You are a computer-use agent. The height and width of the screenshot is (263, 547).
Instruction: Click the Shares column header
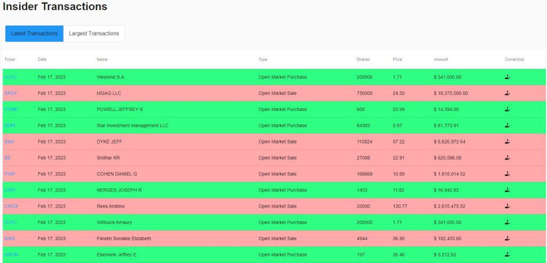(363, 60)
